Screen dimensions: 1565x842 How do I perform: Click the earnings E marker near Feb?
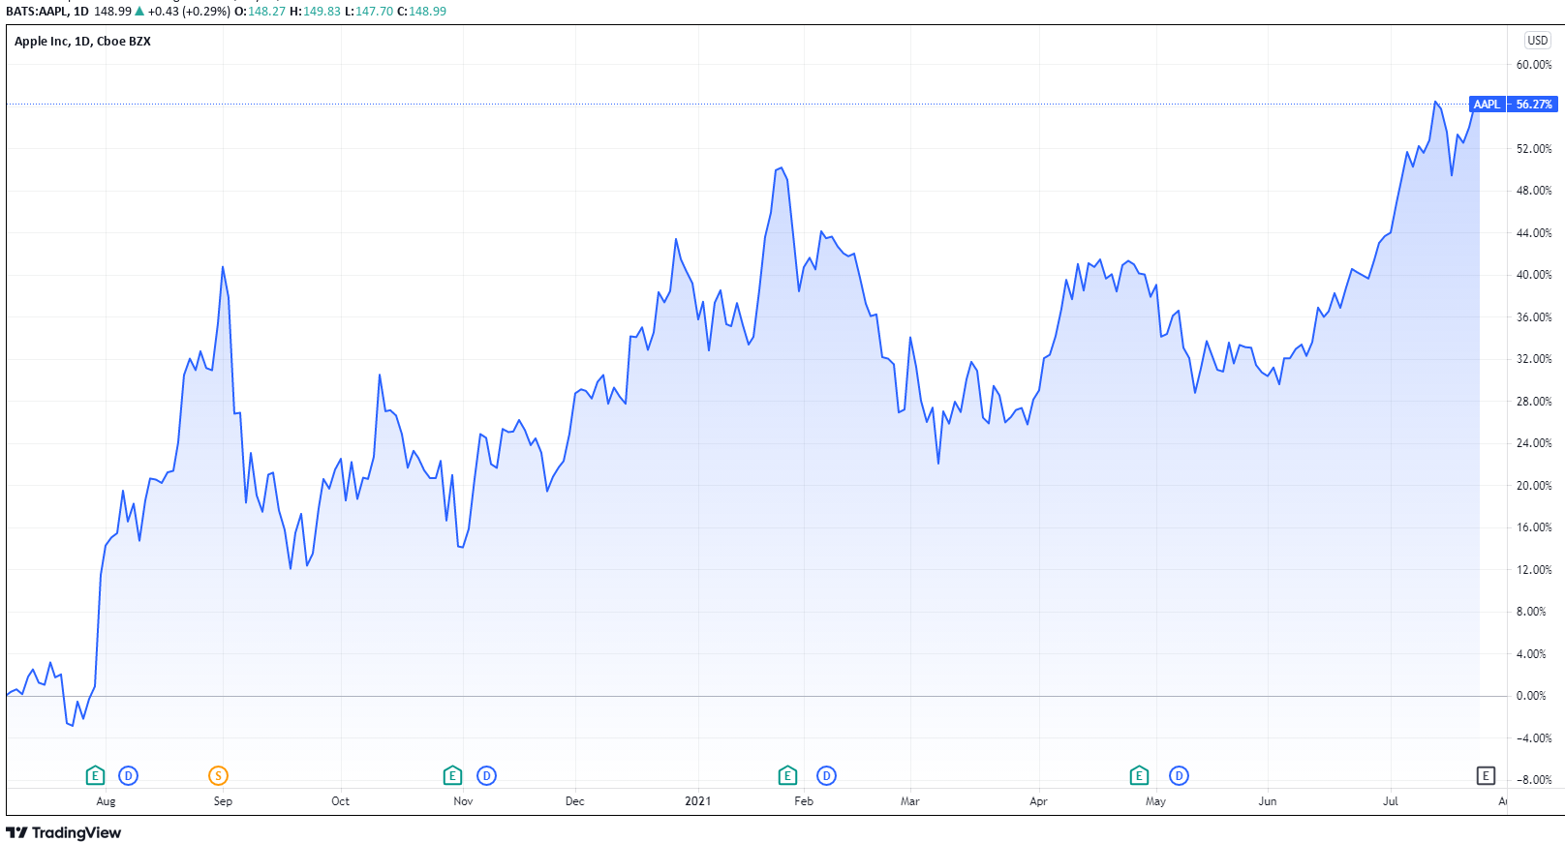[x=787, y=775]
